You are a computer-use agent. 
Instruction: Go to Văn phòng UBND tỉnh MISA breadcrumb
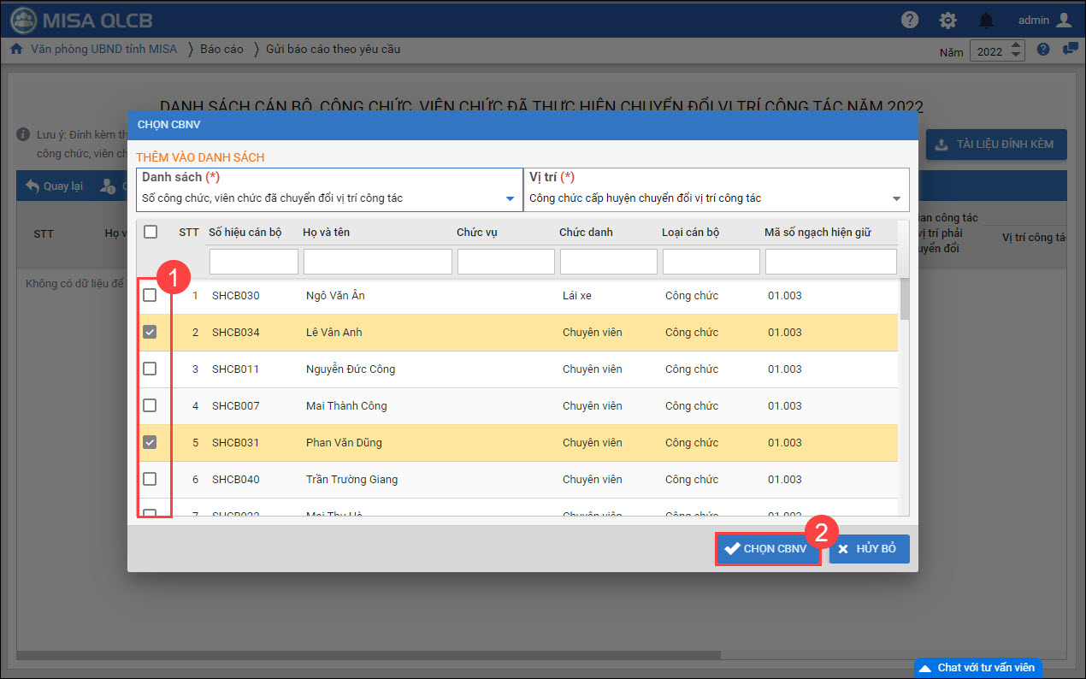coord(103,50)
